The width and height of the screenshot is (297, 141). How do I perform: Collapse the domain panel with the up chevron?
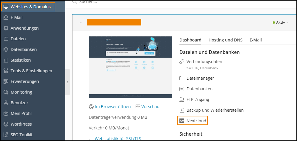pyautogui.click(x=81, y=22)
